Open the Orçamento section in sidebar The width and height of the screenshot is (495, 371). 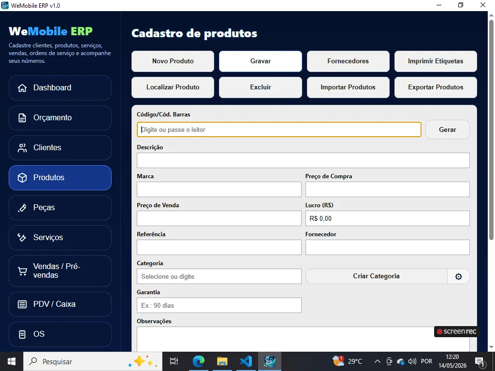(x=60, y=118)
